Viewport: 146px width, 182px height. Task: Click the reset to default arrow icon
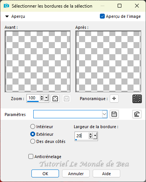[x=137, y=114]
